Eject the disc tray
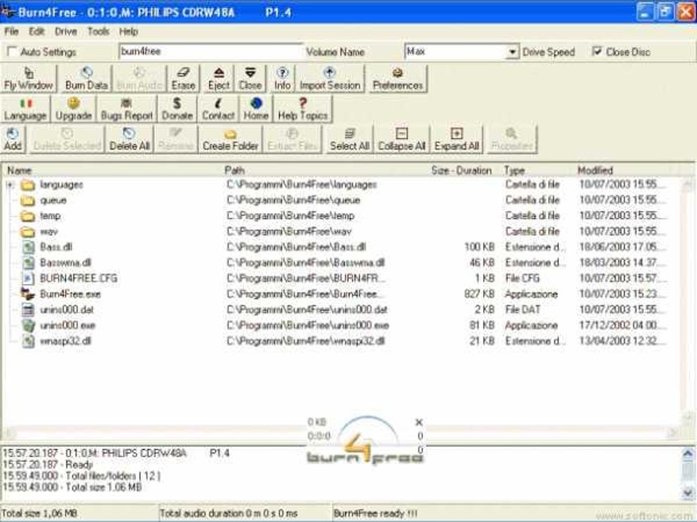This screenshot has height=522, width=697. [219, 78]
